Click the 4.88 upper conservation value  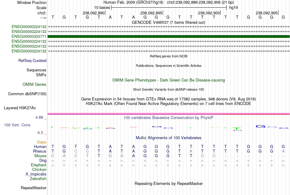coord(39,117)
